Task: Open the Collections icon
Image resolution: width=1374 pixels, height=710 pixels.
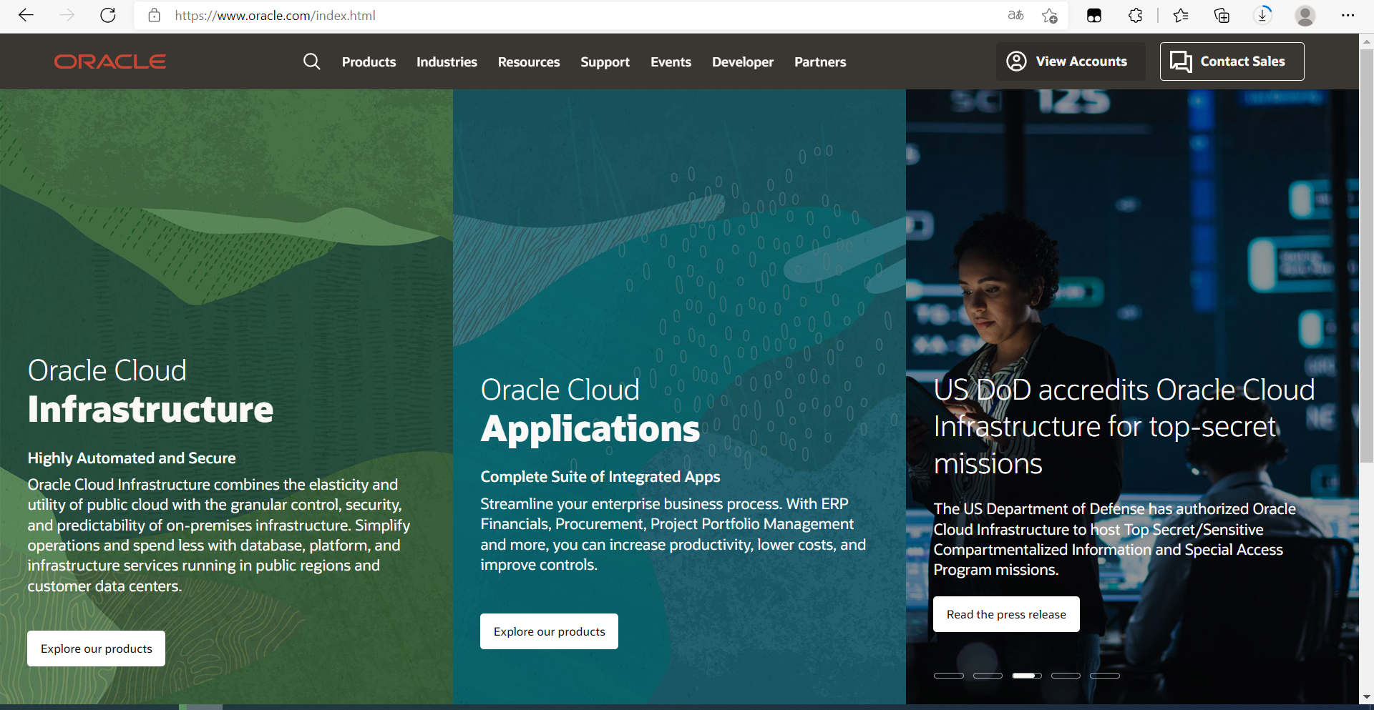Action: tap(1222, 15)
